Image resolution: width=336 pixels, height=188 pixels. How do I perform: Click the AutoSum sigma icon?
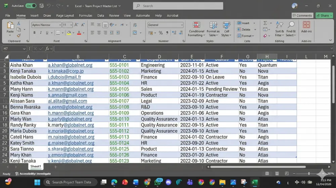(x=265, y=23)
